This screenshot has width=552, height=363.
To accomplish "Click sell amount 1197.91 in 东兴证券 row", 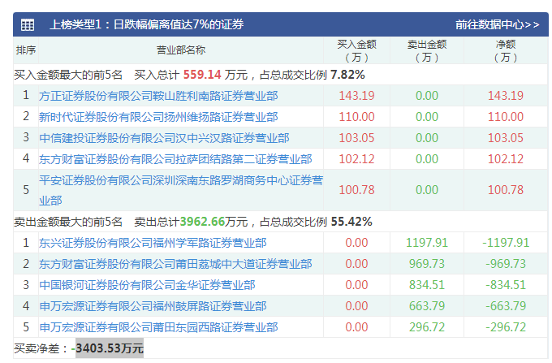I will 427,243.
